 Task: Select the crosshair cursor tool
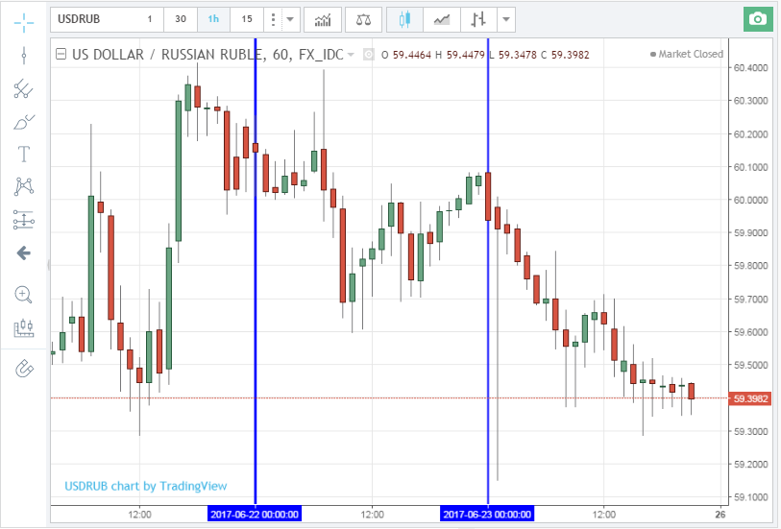click(24, 22)
